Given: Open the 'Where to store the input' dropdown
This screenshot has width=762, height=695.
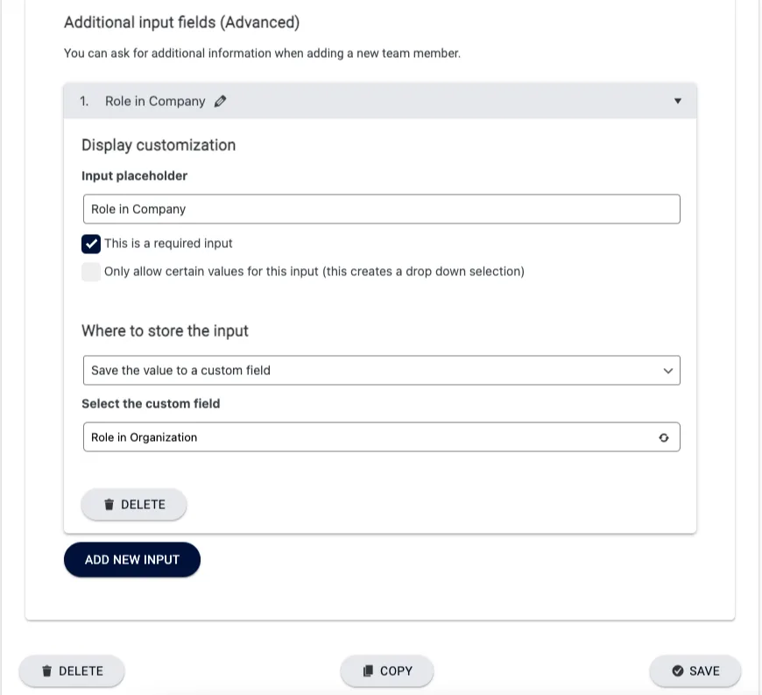Looking at the screenshot, I should click(381, 370).
